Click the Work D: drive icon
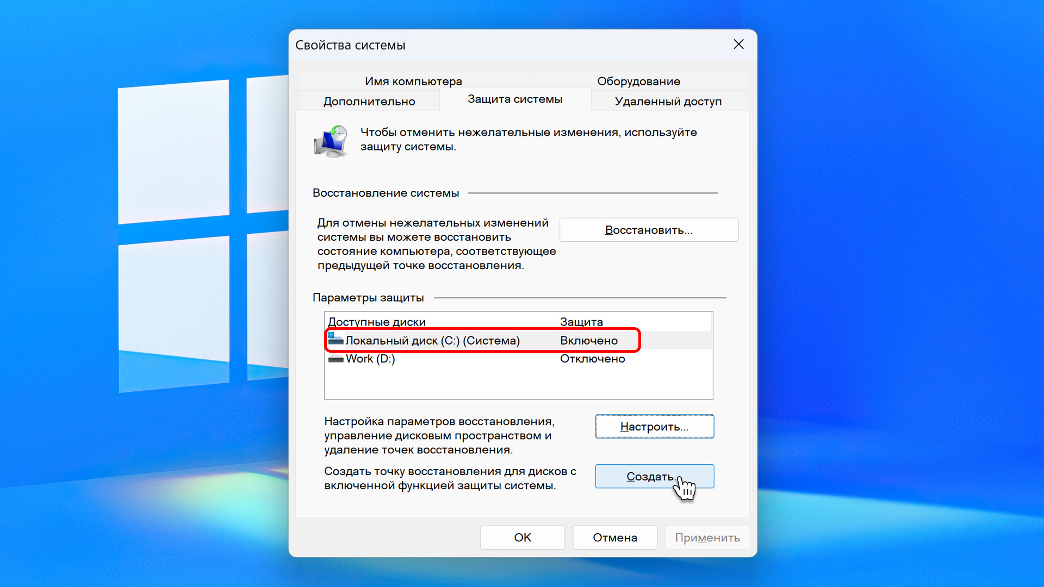Viewport: 1044px width, 587px height. coord(335,359)
